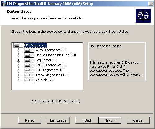Open the IIS Resources feature icon dropdown
Viewport: 155px width, 129px height.
point(18,45)
